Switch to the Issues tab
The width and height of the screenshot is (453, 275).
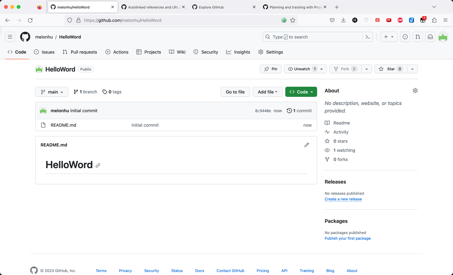point(44,52)
